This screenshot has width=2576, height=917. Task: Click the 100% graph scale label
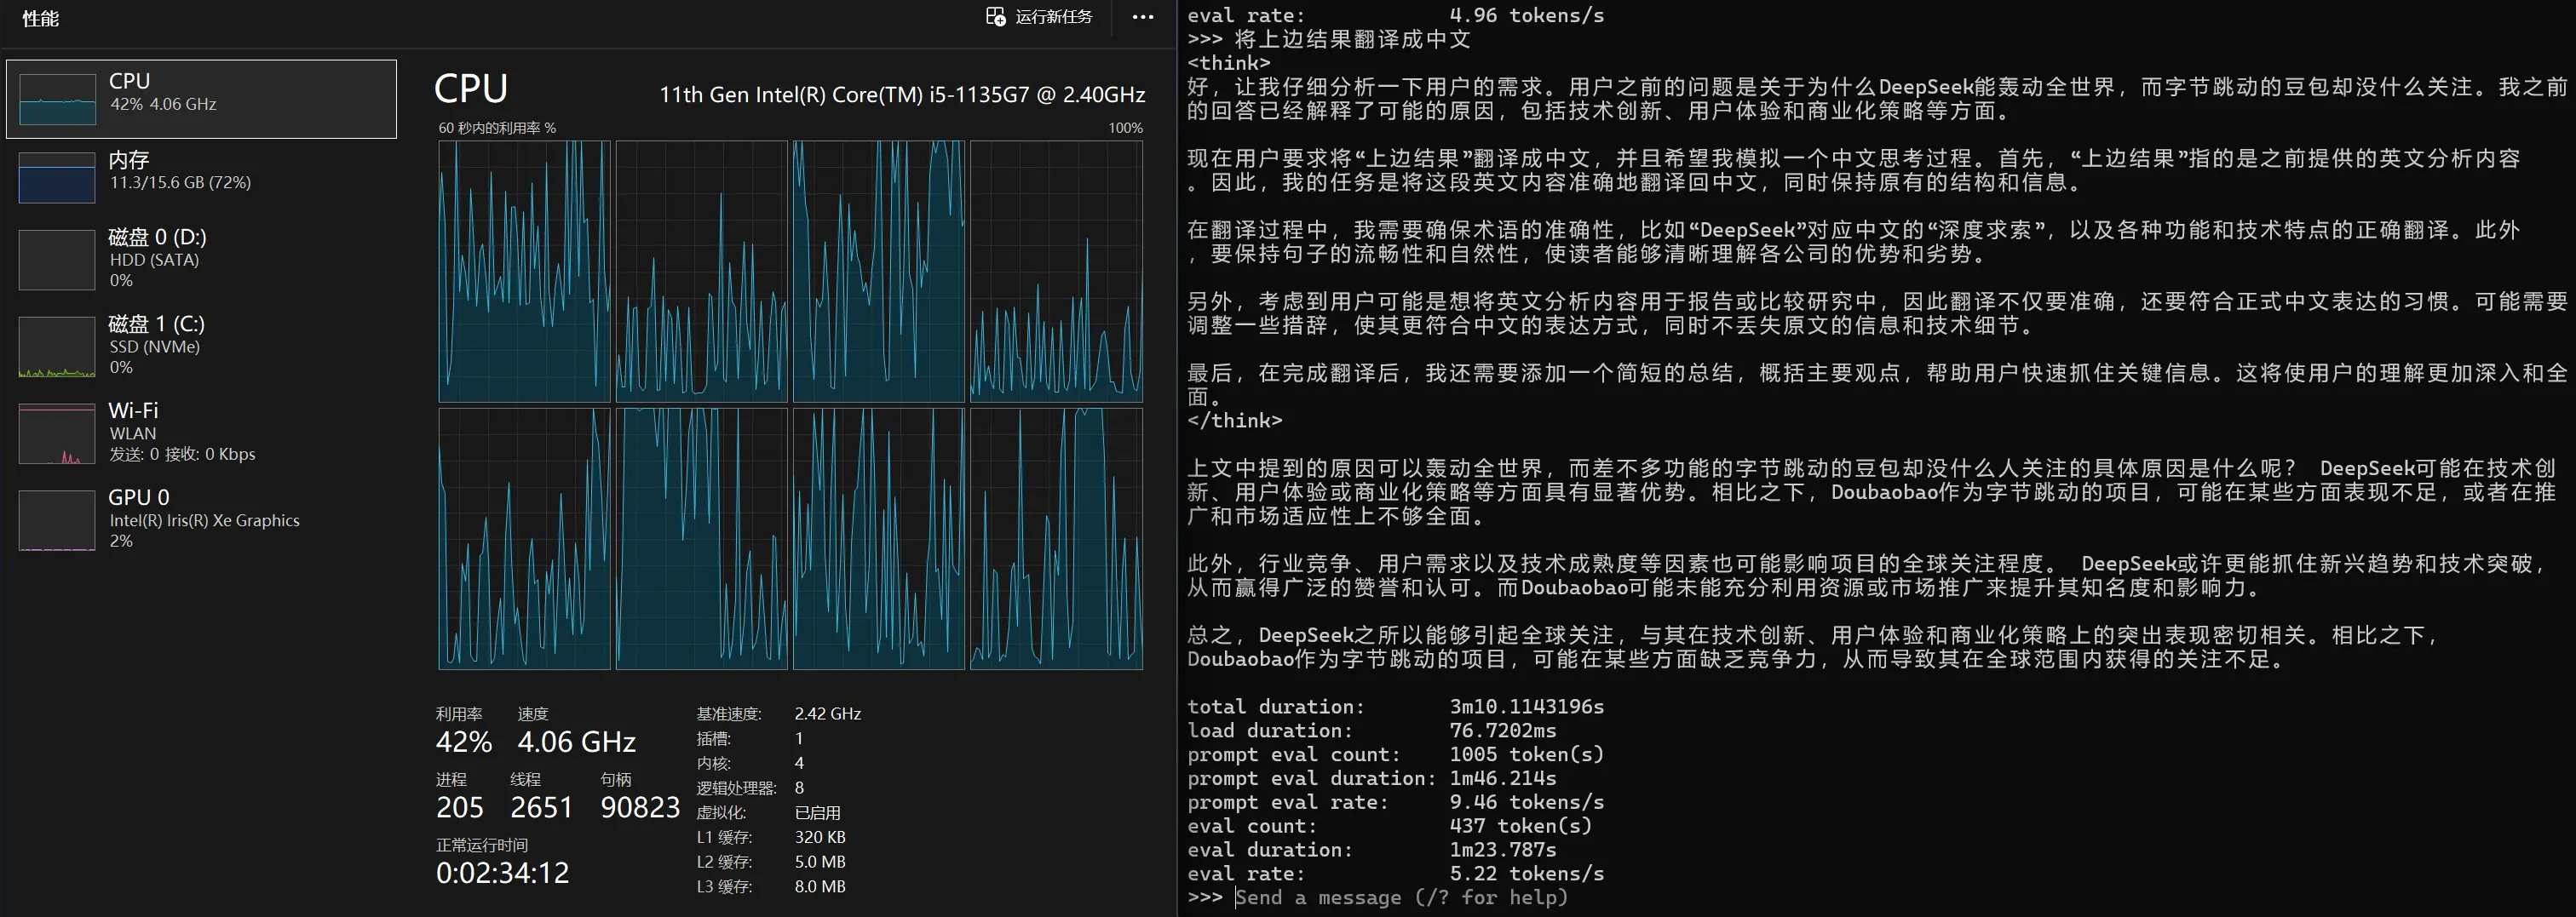1125,128
